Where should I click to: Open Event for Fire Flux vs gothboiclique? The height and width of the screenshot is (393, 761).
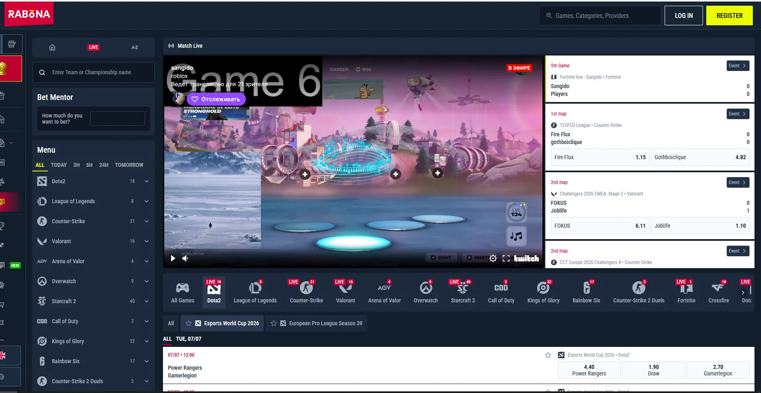coord(738,114)
